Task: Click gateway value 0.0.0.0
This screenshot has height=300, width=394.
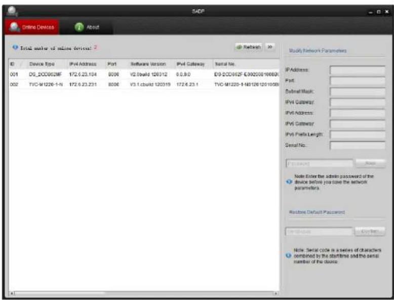Action: click(x=183, y=74)
